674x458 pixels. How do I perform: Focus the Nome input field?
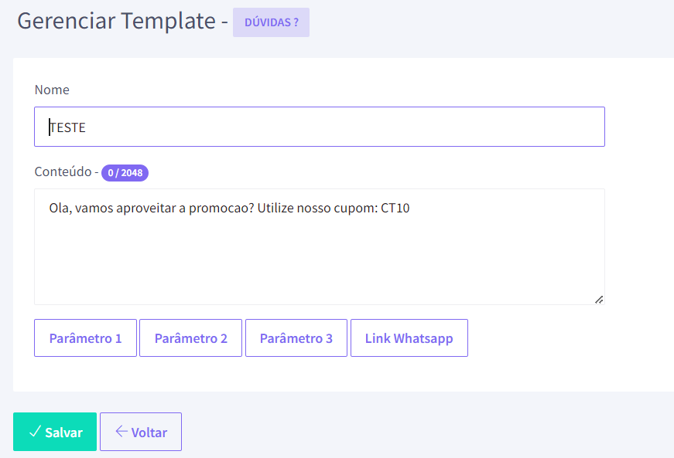click(320, 127)
